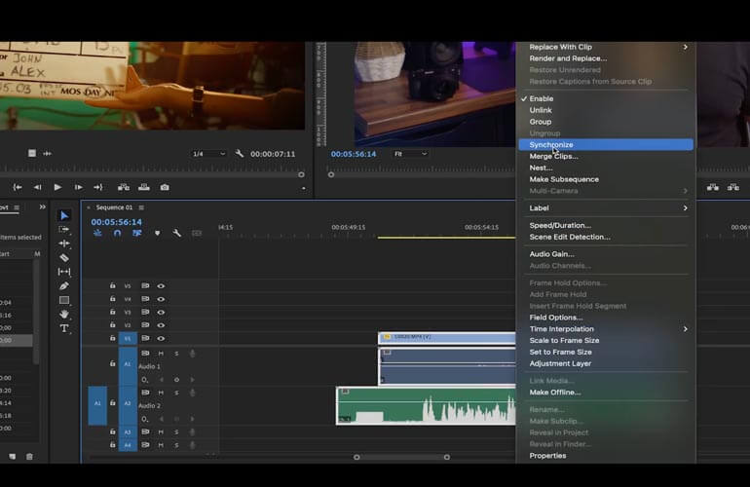Viewport: 750px width, 487px height.
Task: Select the Rectangle tool
Action: (64, 300)
